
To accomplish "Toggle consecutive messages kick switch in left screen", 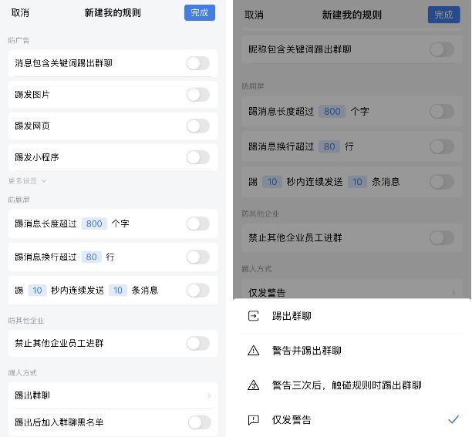I will 197,291.
